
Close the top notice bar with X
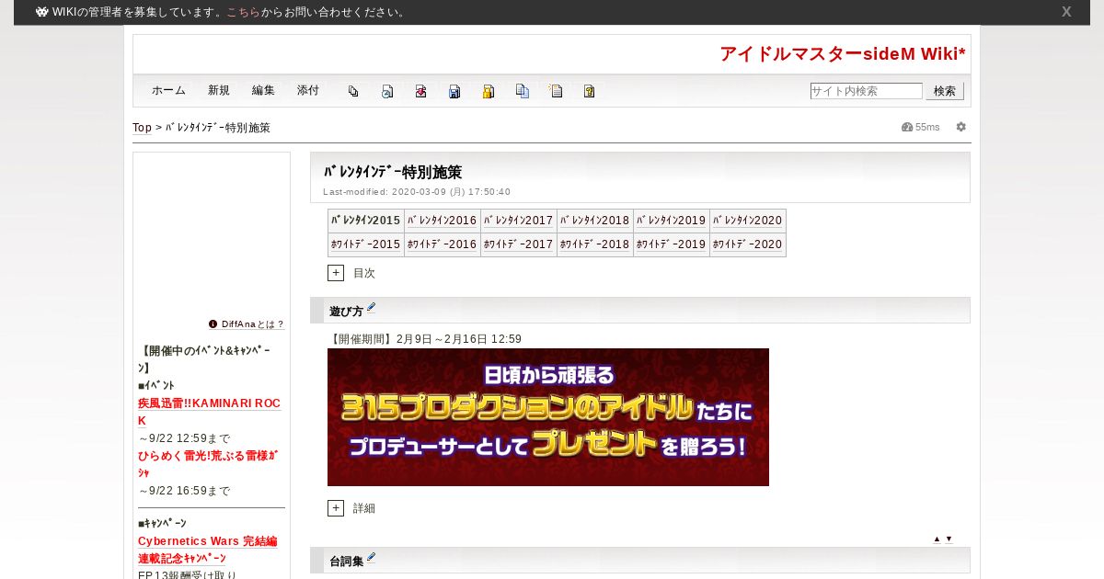pos(1066,12)
